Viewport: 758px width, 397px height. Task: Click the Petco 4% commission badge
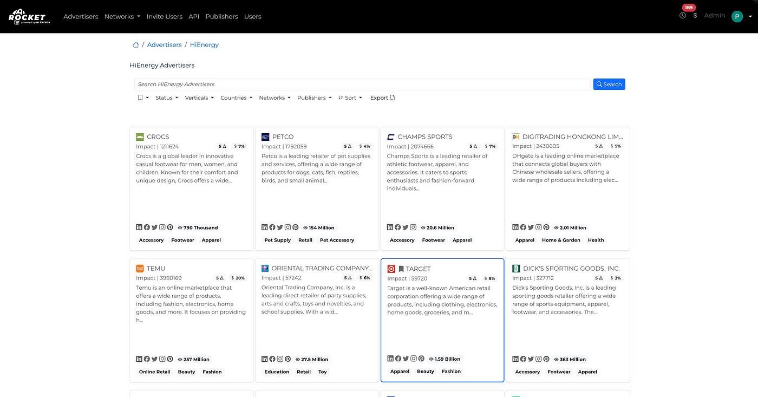(364, 146)
